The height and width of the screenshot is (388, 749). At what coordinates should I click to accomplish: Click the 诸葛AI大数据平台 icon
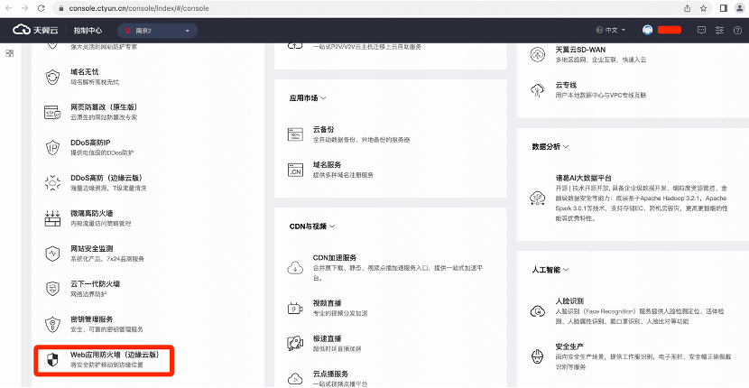(538, 198)
